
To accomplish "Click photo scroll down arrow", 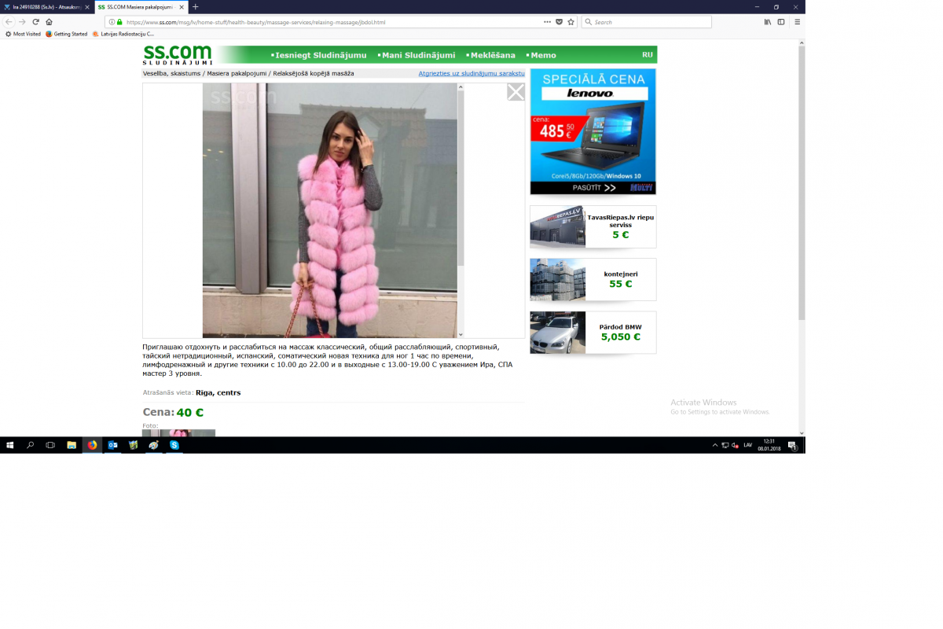I will [x=460, y=335].
